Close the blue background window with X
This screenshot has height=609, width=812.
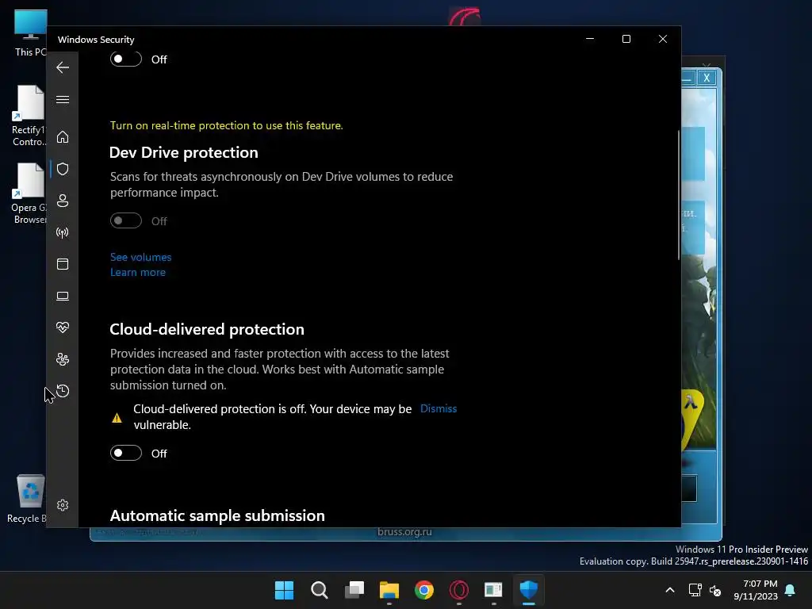point(707,79)
